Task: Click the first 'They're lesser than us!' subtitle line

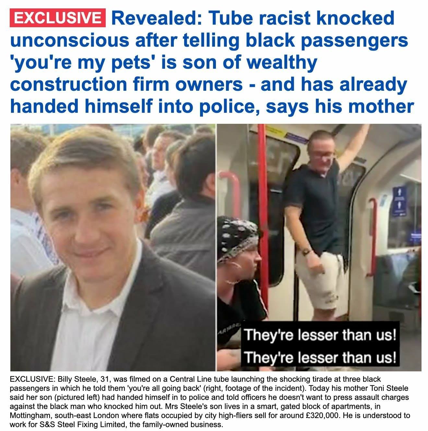Action: click(320, 335)
